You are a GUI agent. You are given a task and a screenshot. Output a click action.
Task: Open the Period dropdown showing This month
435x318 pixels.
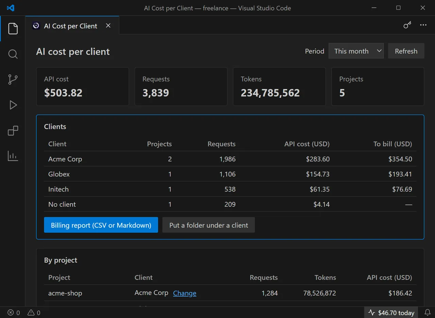pos(356,51)
